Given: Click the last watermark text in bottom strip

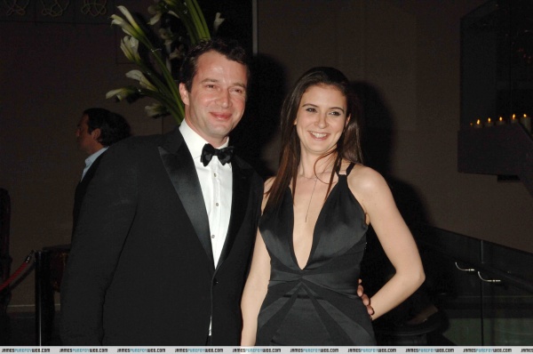Looking at the screenshot, I should pyautogui.click(x=487, y=350).
